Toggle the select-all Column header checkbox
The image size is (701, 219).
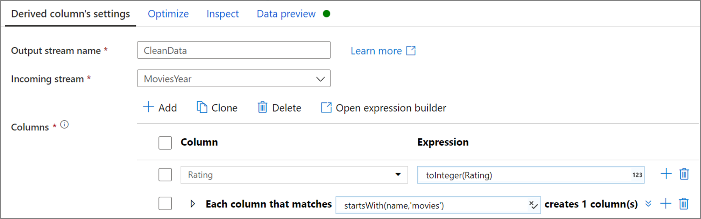pyautogui.click(x=165, y=143)
